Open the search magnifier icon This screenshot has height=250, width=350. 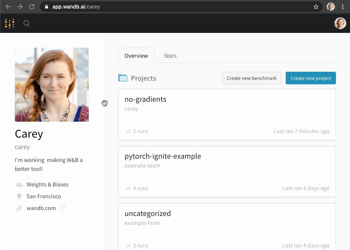tap(26, 23)
